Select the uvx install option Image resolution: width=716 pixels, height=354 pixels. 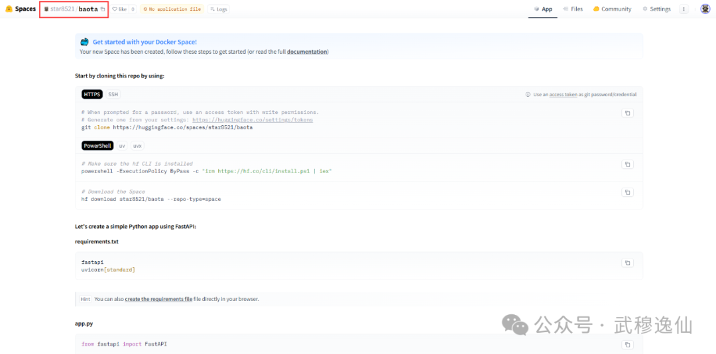coord(137,146)
